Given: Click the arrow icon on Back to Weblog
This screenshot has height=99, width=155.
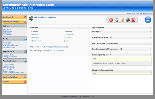Looking at the screenshot, I should click(x=25, y=77).
